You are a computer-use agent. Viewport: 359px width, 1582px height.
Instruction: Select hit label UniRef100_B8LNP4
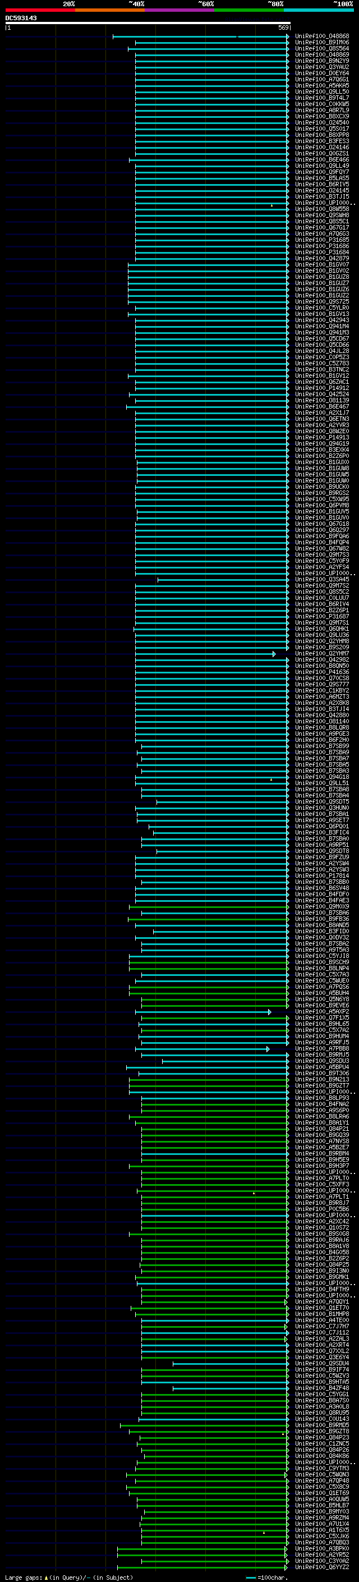(322, 969)
